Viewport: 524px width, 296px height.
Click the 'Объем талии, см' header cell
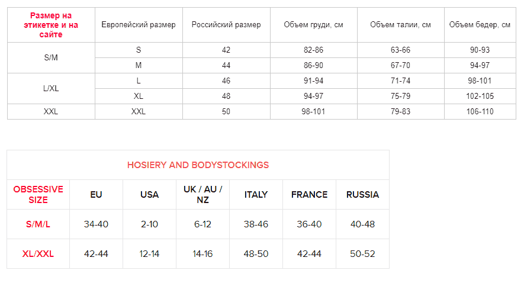(x=400, y=25)
